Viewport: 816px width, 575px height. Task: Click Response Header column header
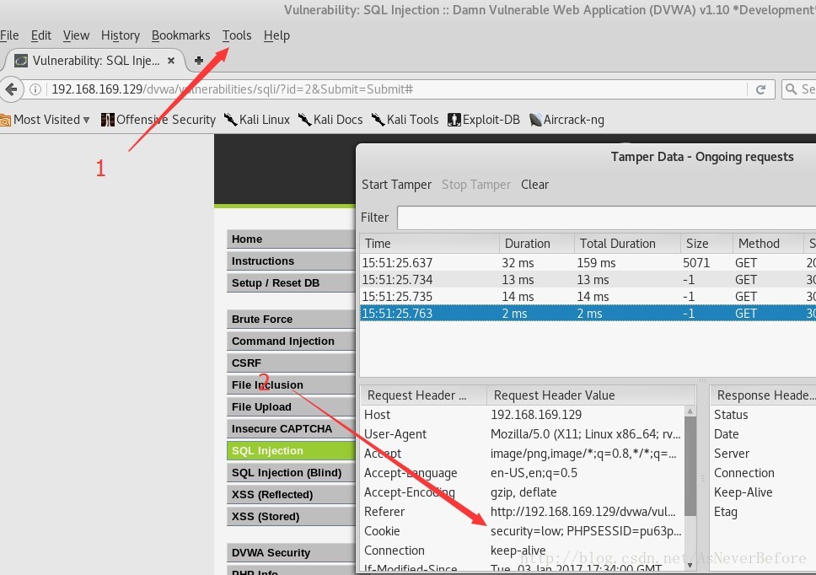(x=764, y=395)
